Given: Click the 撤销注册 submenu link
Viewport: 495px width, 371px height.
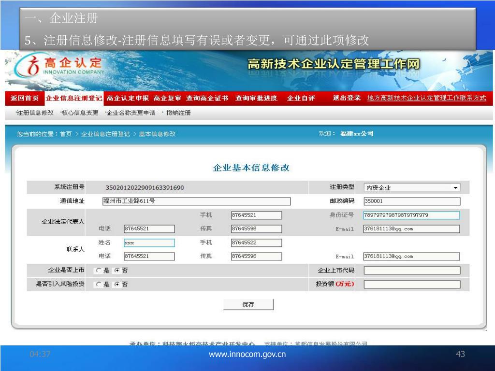Looking at the screenshot, I should (x=176, y=113).
